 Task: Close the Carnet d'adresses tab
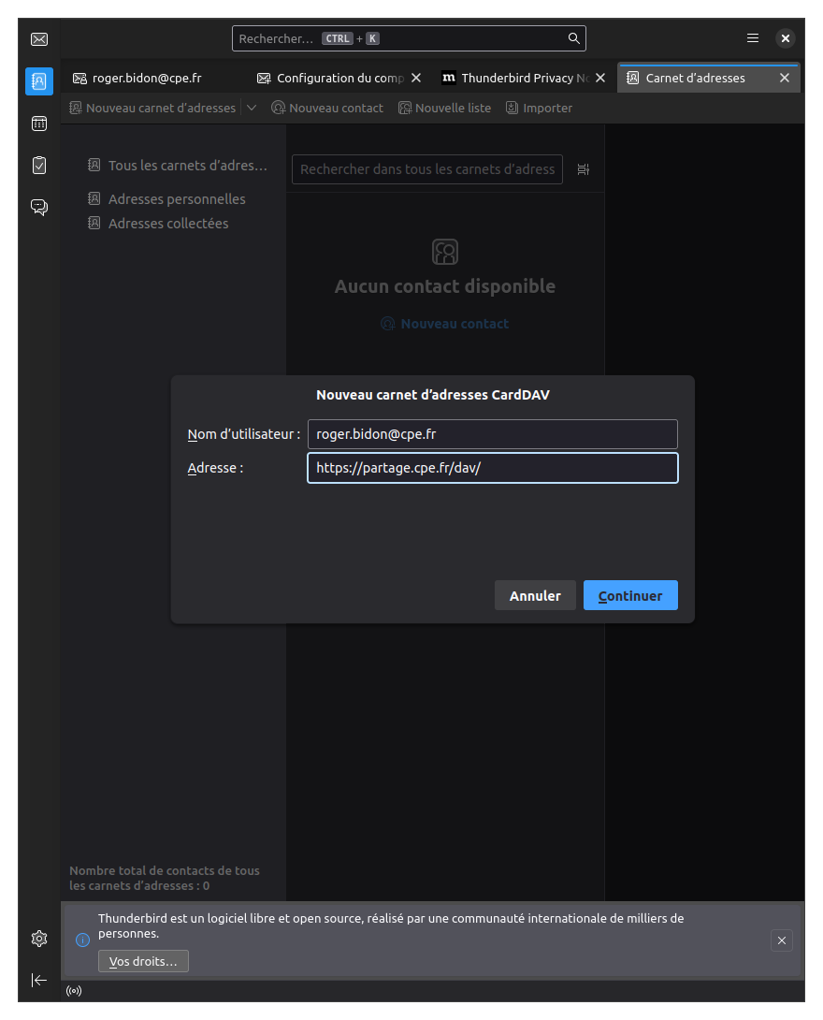pyautogui.click(x=785, y=78)
